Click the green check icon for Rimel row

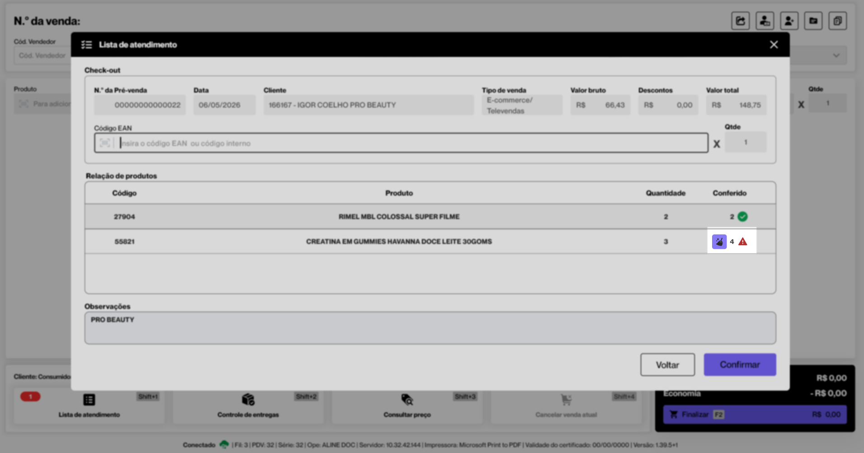click(x=742, y=217)
